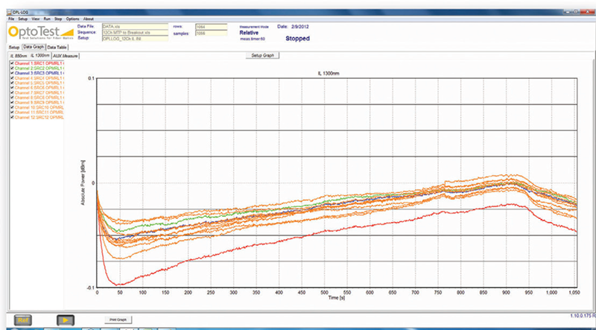Viewport: 596px width, 330px height.
Task: Click the Setup Graph button
Action: click(264, 55)
